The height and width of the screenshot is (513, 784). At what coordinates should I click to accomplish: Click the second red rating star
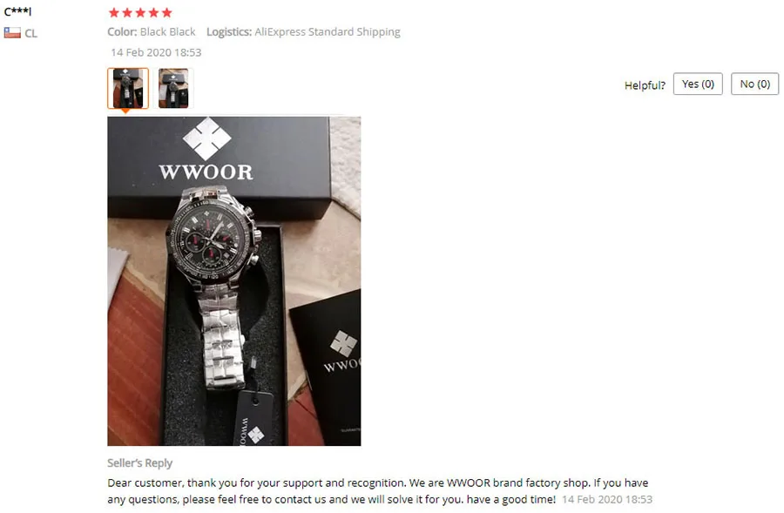(x=127, y=12)
